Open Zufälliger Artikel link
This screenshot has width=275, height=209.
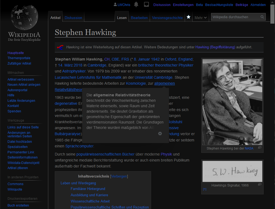[19, 63]
